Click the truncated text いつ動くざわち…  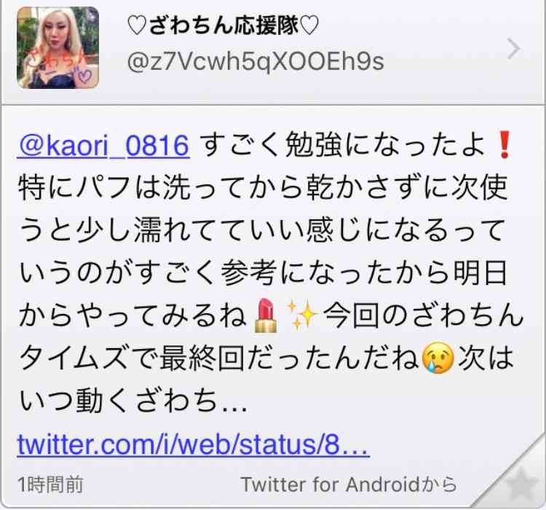click(x=133, y=401)
